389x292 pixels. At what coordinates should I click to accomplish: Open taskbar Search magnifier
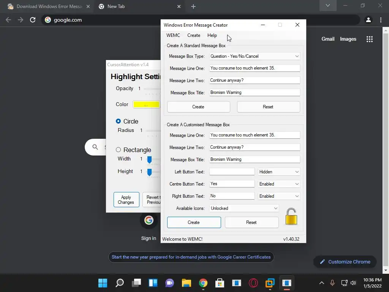120,283
